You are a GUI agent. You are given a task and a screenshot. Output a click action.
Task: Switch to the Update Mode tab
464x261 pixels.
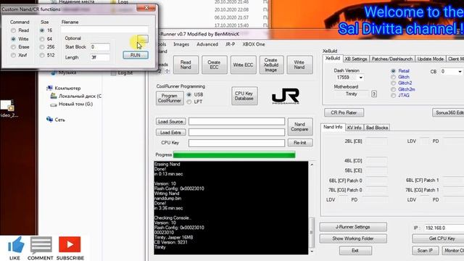click(x=430, y=59)
